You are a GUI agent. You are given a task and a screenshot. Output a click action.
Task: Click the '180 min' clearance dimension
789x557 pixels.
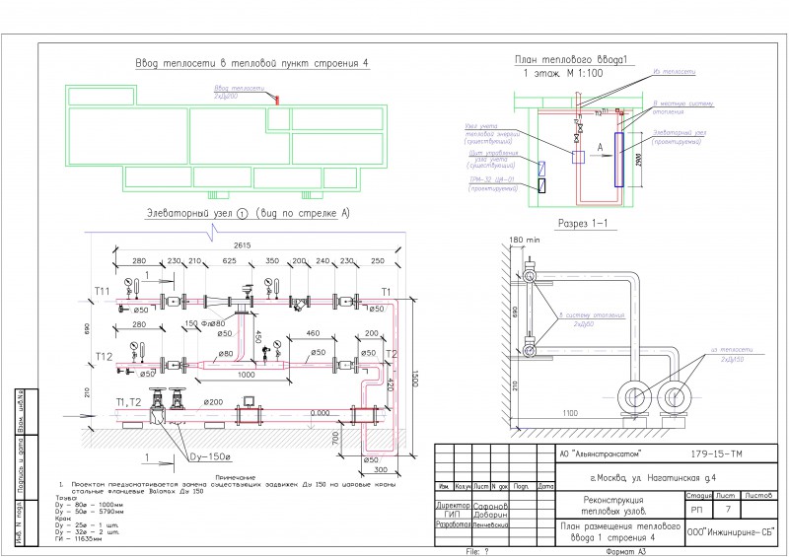coord(525,240)
